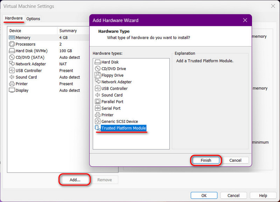Viewport: 280px width, 202px height.
Task: Select the Memory device icon
Action: (x=12, y=37)
